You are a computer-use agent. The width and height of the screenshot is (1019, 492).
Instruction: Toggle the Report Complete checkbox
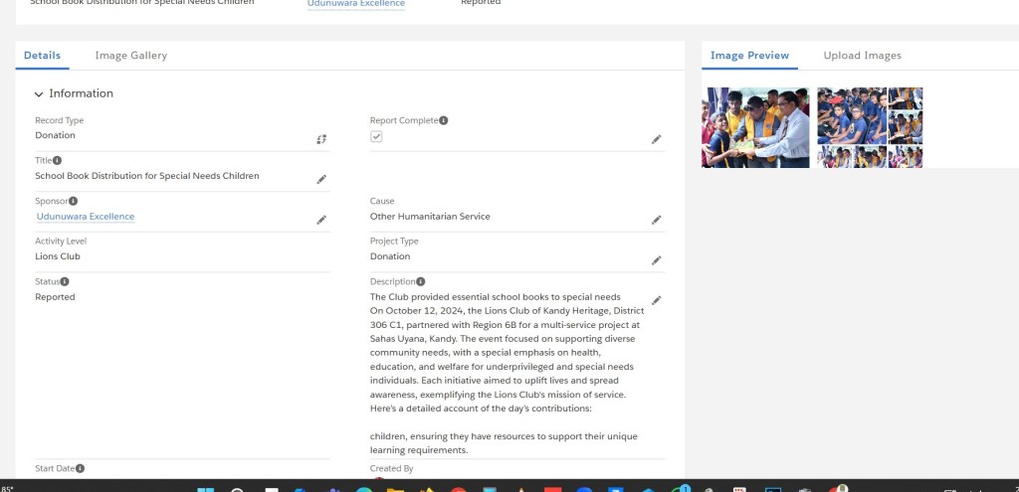click(x=376, y=136)
